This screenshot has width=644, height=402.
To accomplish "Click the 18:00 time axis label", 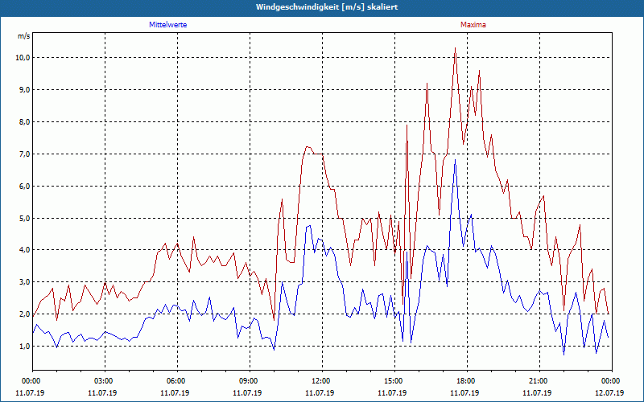I will click(464, 381).
